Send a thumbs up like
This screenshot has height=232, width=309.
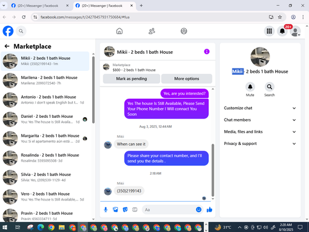210,210
